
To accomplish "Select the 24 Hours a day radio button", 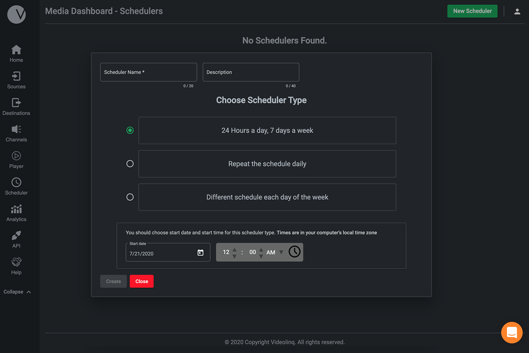I will point(130,130).
